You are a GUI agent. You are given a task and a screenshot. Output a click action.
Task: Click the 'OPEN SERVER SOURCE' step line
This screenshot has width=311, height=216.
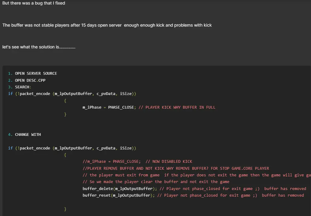coord(36,74)
